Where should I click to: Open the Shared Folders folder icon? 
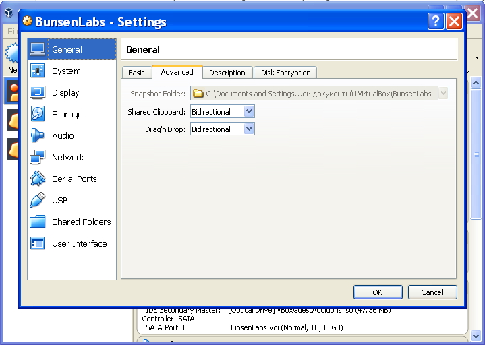(x=37, y=222)
